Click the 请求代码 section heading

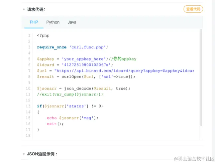[x=36, y=9]
